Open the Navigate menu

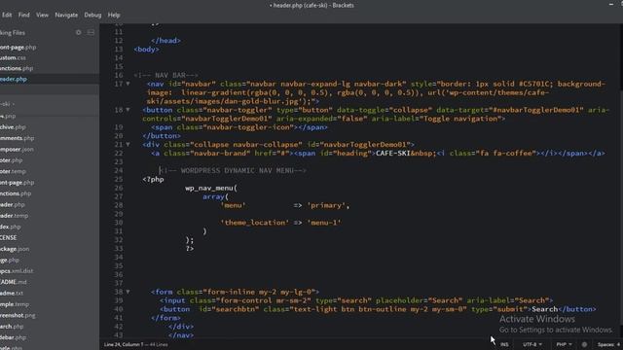(66, 15)
